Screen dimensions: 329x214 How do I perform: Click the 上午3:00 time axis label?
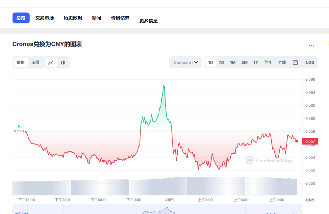tap(205, 200)
